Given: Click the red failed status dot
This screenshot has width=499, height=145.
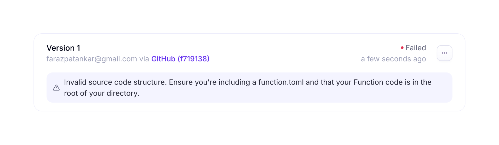Looking at the screenshot, I should pyautogui.click(x=402, y=48).
